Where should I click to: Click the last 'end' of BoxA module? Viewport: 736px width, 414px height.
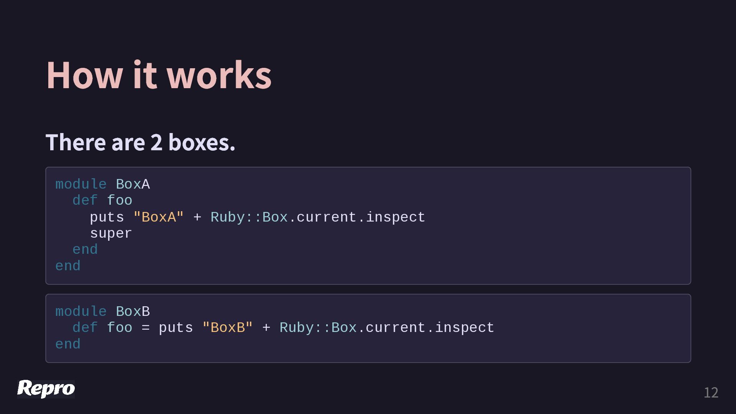(68, 266)
